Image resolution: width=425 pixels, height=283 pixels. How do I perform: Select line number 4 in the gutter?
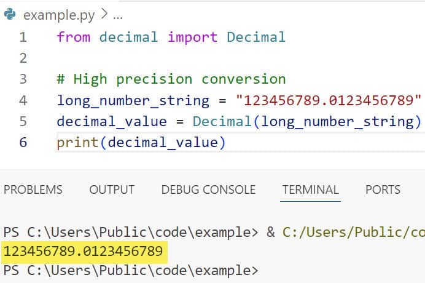pyautogui.click(x=23, y=100)
